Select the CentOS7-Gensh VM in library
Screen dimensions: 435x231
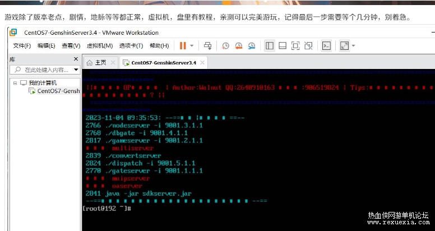tap(58, 91)
